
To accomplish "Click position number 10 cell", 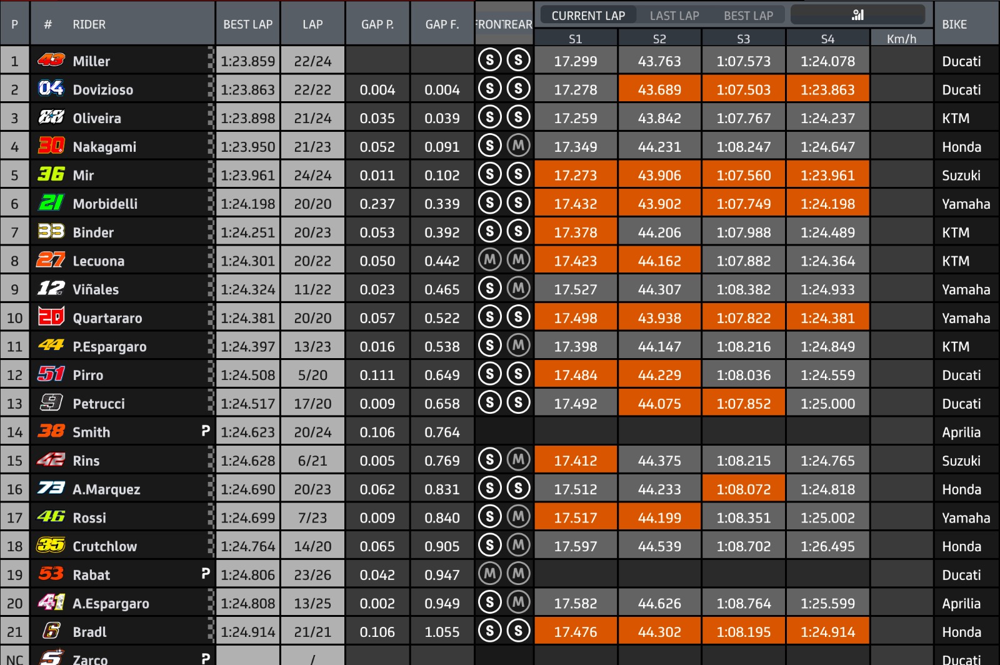I will [x=14, y=318].
